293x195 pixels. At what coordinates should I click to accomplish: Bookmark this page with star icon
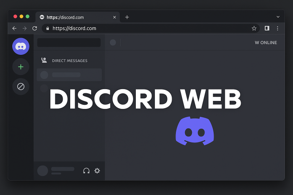[254, 28]
